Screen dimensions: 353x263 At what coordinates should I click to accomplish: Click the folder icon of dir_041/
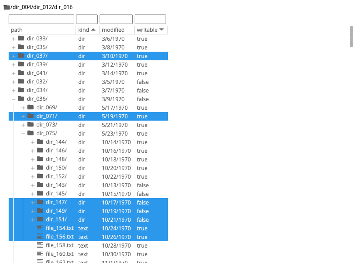pyautogui.click(x=21, y=73)
